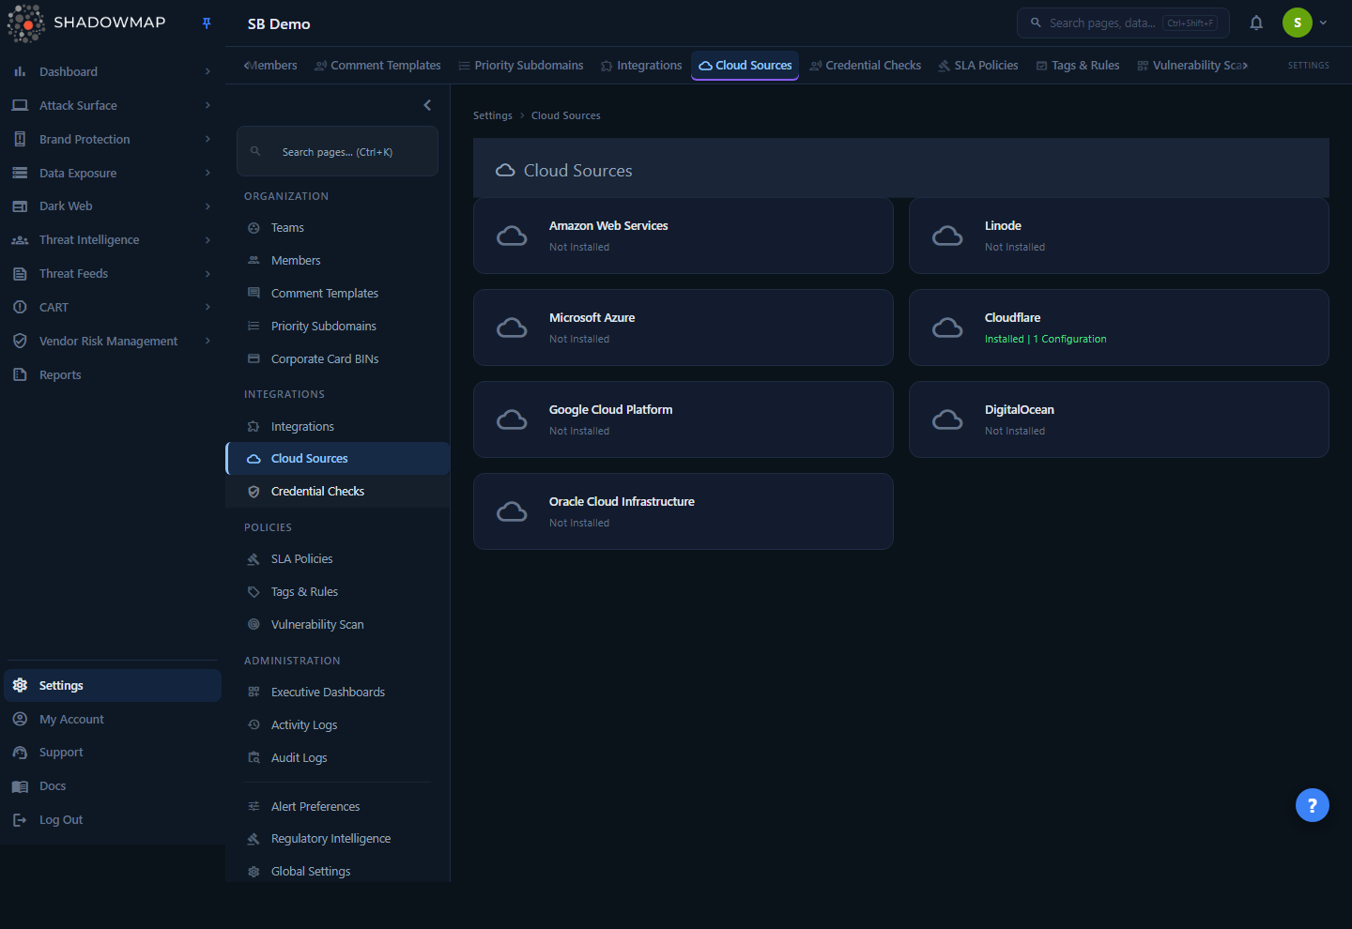Open Teams in settings panel
This screenshot has height=929, width=1352.
click(x=338, y=228)
